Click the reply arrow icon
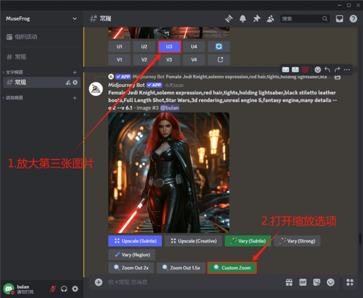Image resolution: width=363 pixels, height=298 pixels. pyautogui.click(x=327, y=69)
